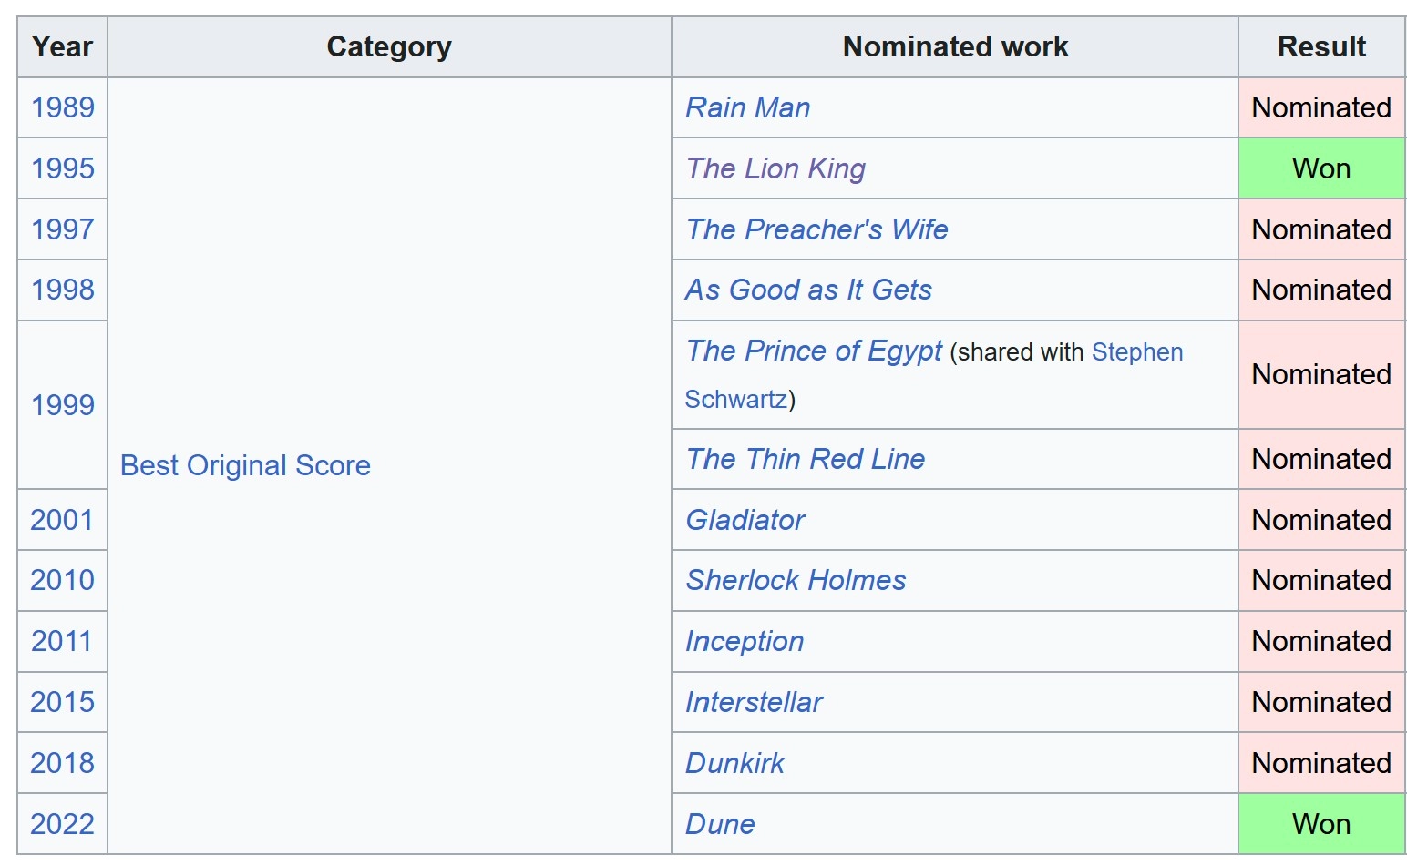
Task: Click the 1995 year link
Action: click(x=63, y=168)
